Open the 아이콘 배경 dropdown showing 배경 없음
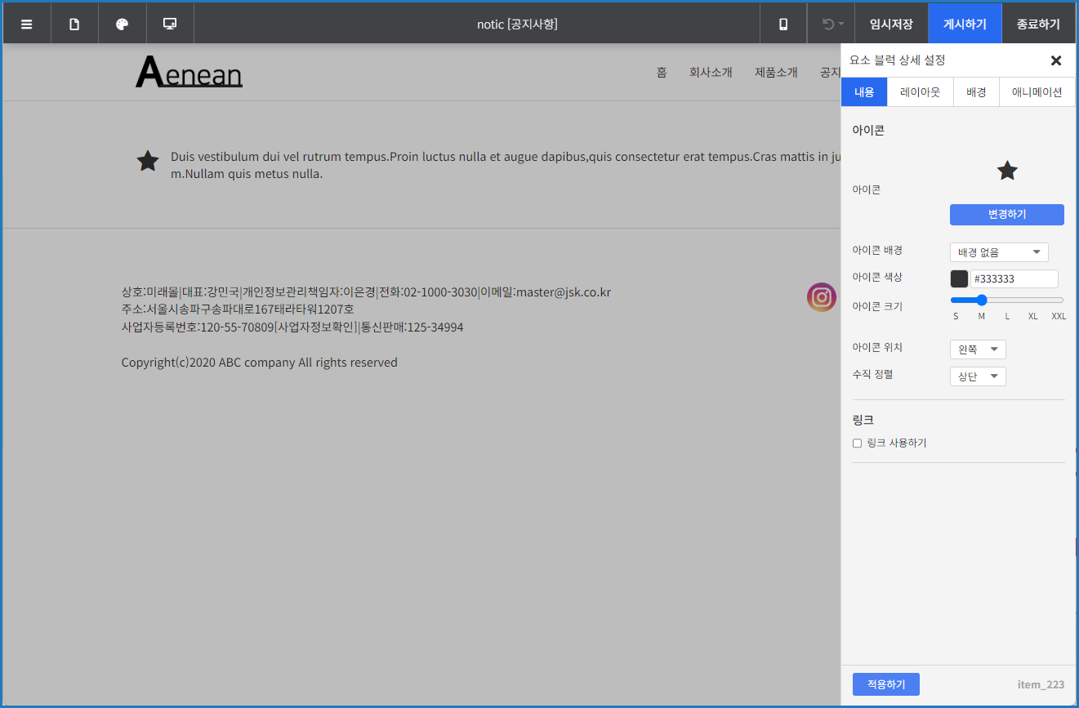The height and width of the screenshot is (708, 1079). pyautogui.click(x=998, y=252)
